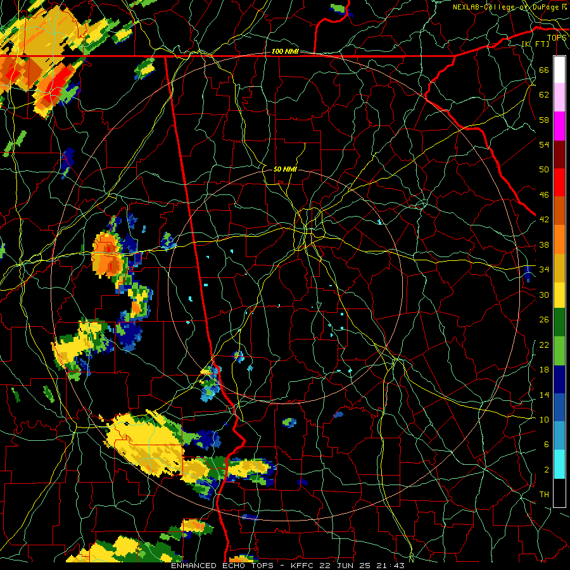Screen dimensions: 570x570
Task: Click the "NEXLAB-College of DuPage" credit text
Action: coord(507,7)
